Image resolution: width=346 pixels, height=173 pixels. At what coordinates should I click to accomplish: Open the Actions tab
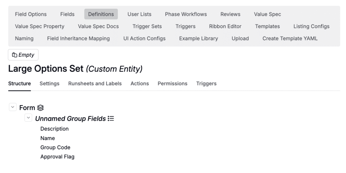[x=140, y=84]
